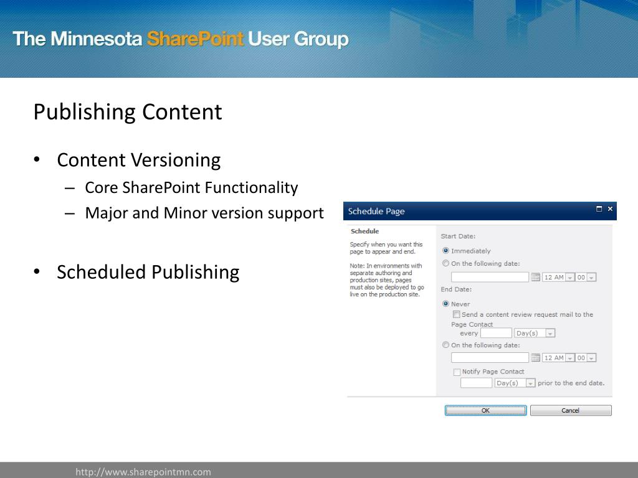Click the 'Schedule Page' dialog title
The height and width of the screenshot is (478, 638).
click(376, 212)
